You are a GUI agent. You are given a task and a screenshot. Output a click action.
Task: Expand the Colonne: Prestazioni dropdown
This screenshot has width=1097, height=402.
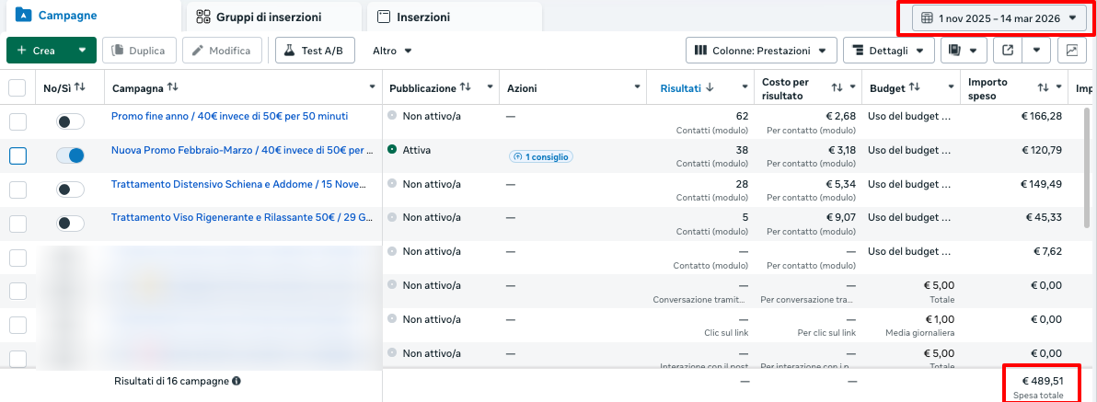760,51
